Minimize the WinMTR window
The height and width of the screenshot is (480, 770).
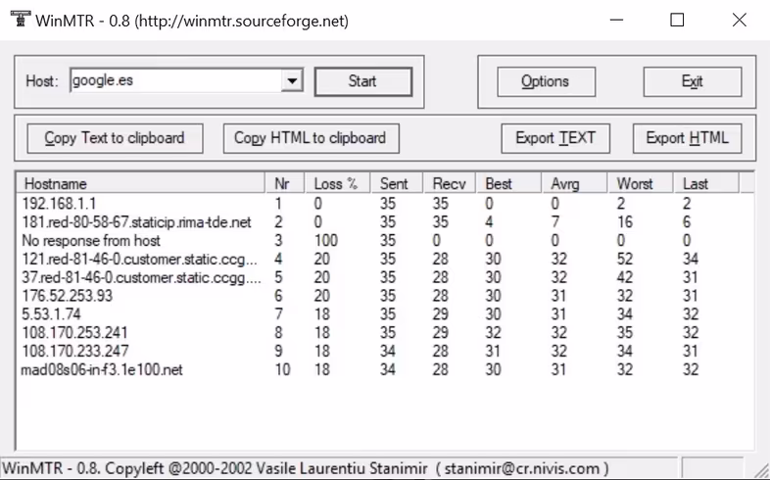pyautogui.click(x=616, y=21)
